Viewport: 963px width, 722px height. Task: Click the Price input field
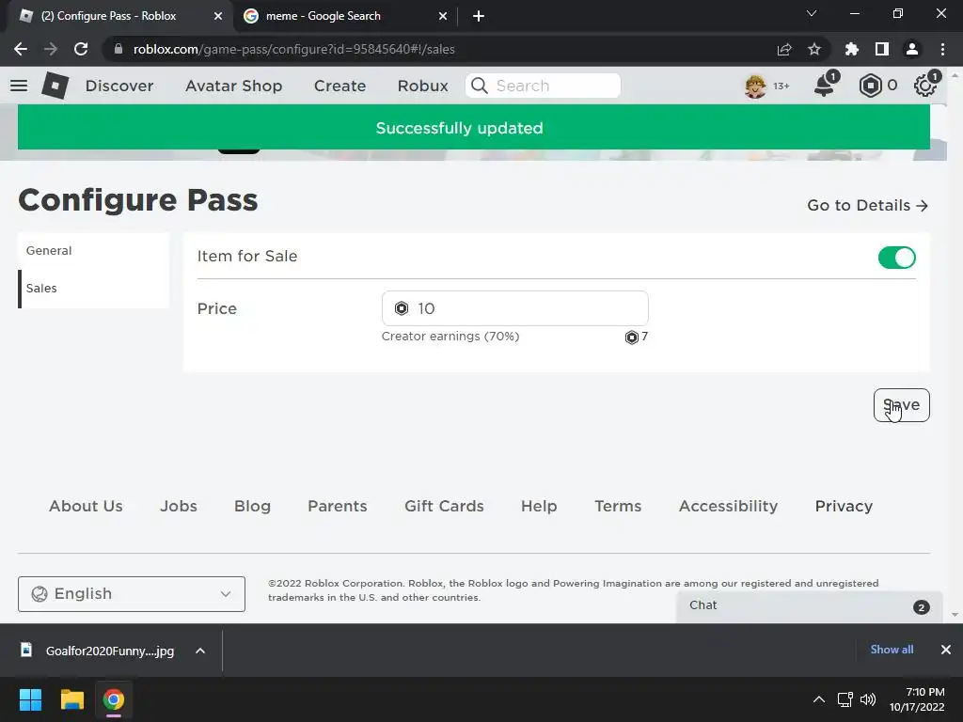point(514,308)
